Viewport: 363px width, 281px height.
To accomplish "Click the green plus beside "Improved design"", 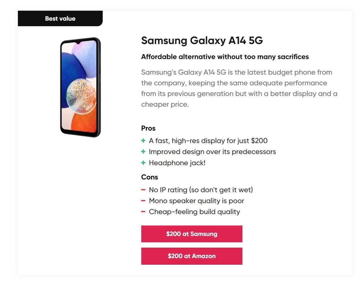I will click(x=143, y=152).
